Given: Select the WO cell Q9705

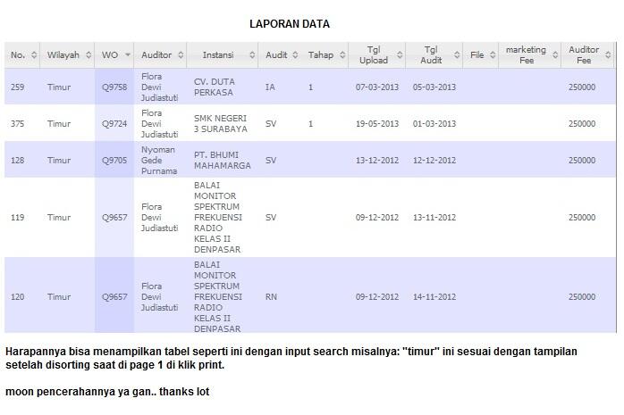Looking at the screenshot, I should [x=114, y=160].
